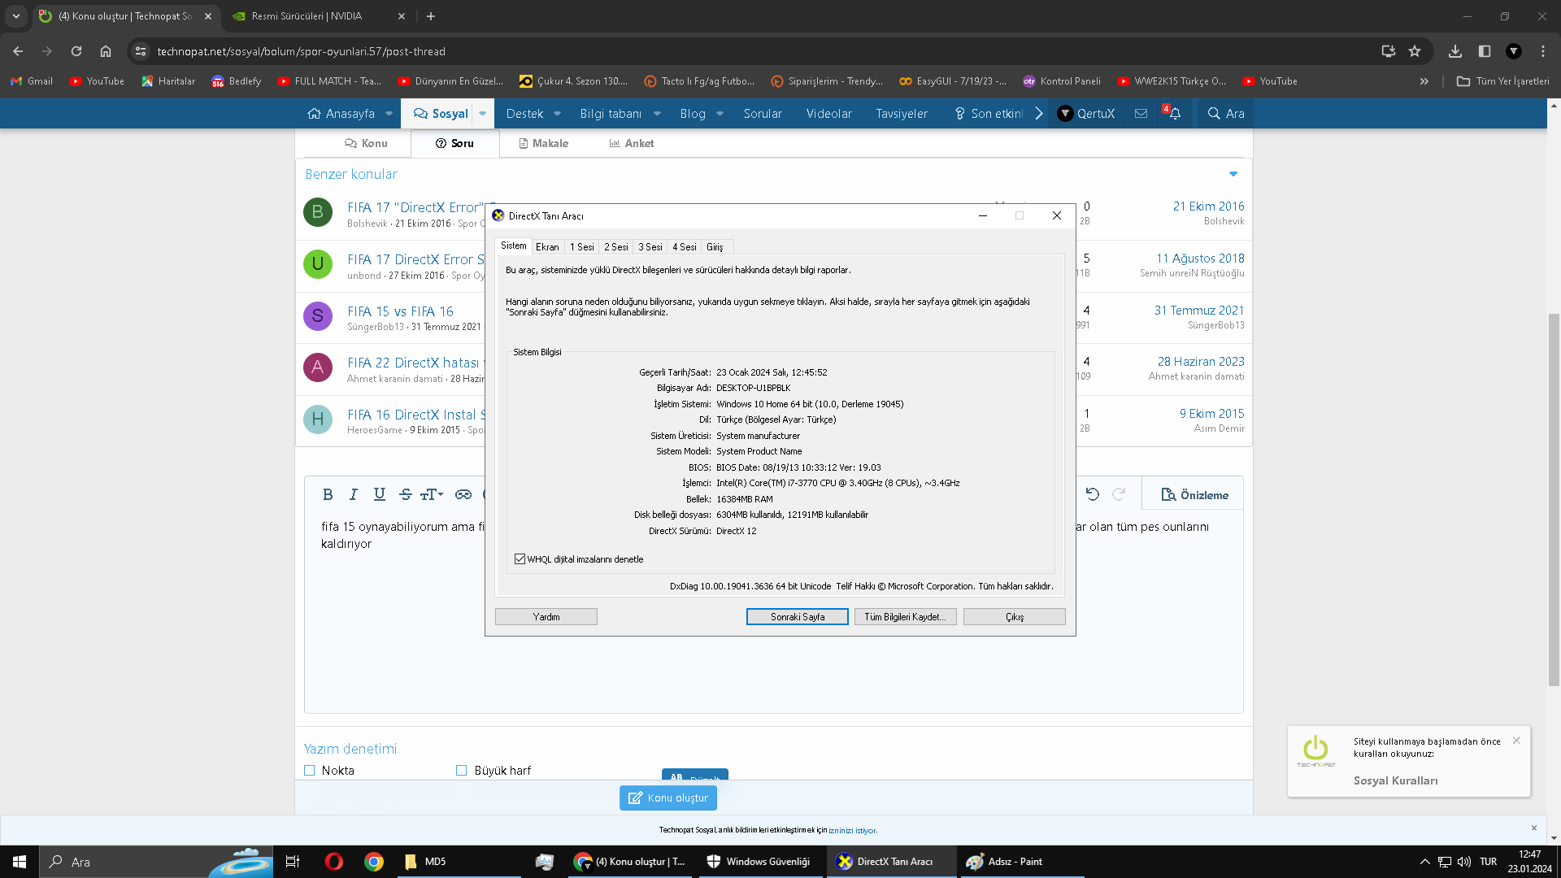The image size is (1561, 878).
Task: Open the notifications bell icon
Action: click(x=1175, y=114)
